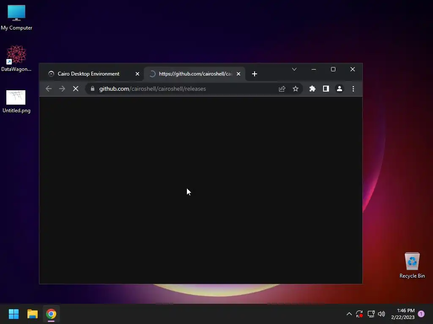Screen dimensions: 433x324
Task: Minimize the Chrome window
Action: pos(314,69)
